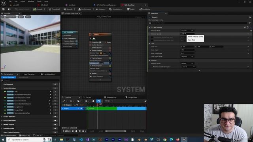The width and height of the screenshot is (253, 142).
Task: Open the Asset menu
Action: [x=23, y=1]
